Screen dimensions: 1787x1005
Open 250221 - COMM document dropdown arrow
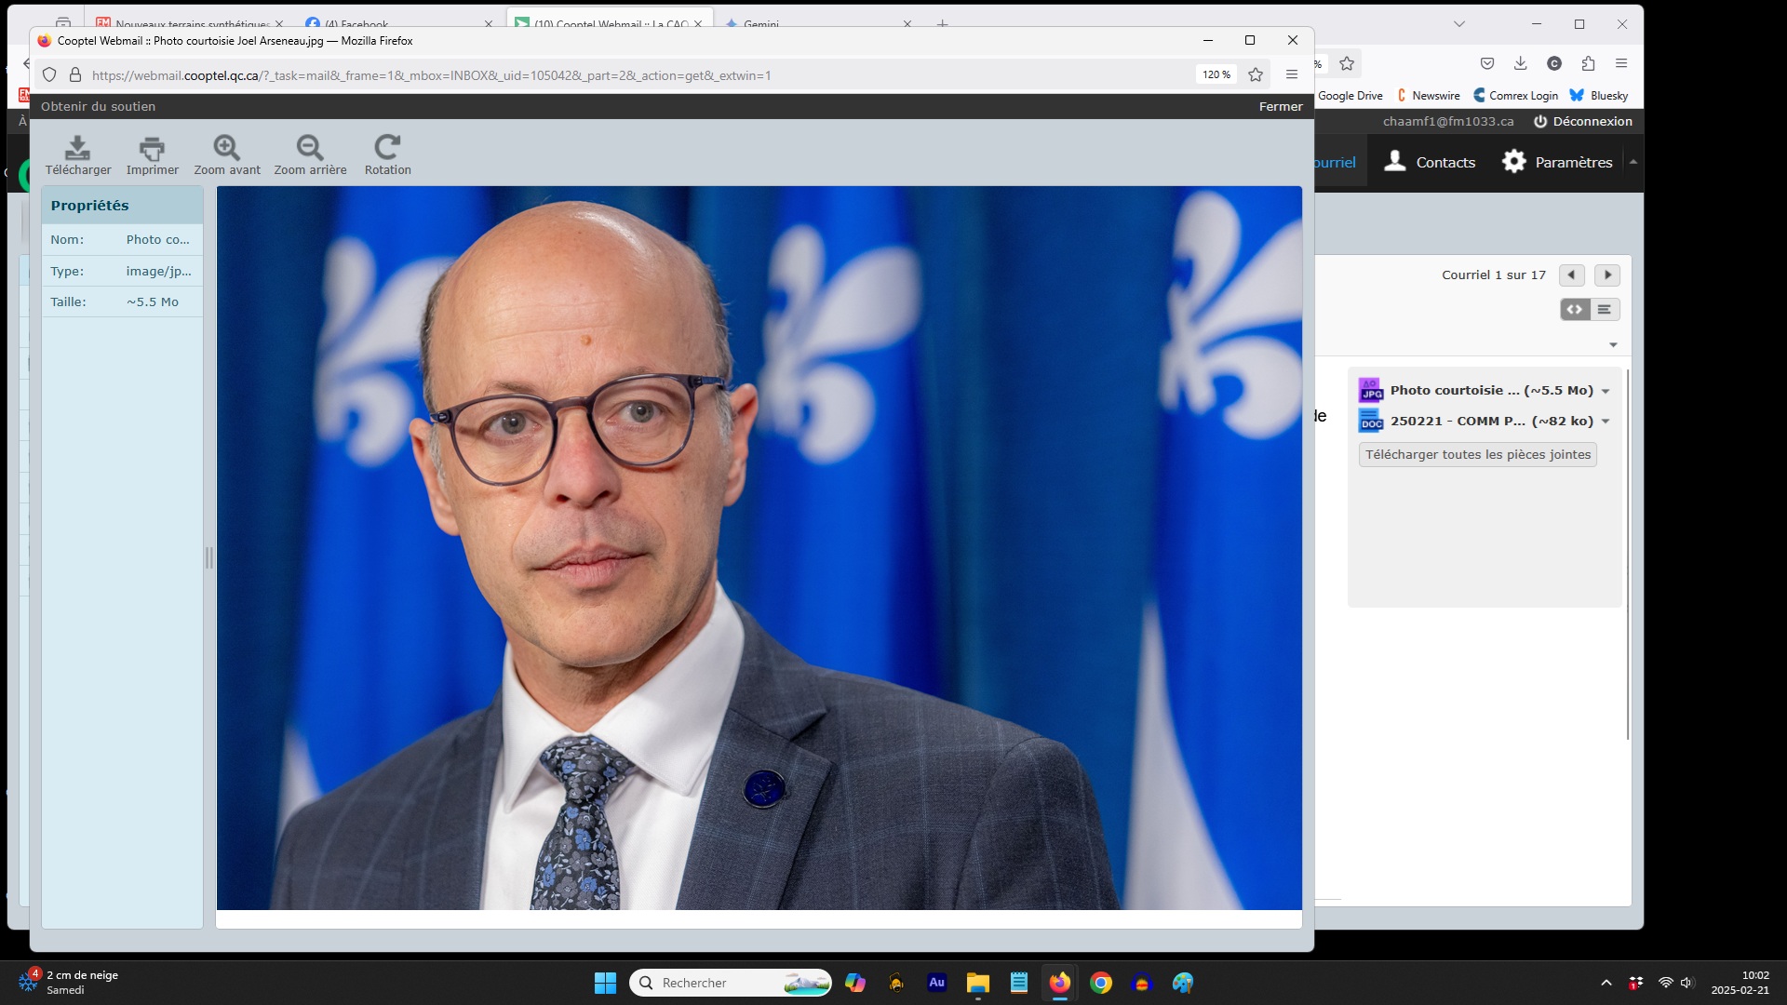pyautogui.click(x=1606, y=422)
